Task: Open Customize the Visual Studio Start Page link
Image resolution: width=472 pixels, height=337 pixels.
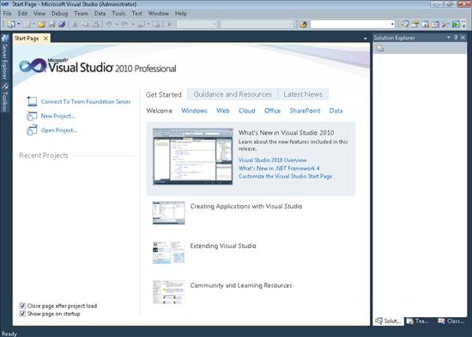Action: click(x=286, y=177)
